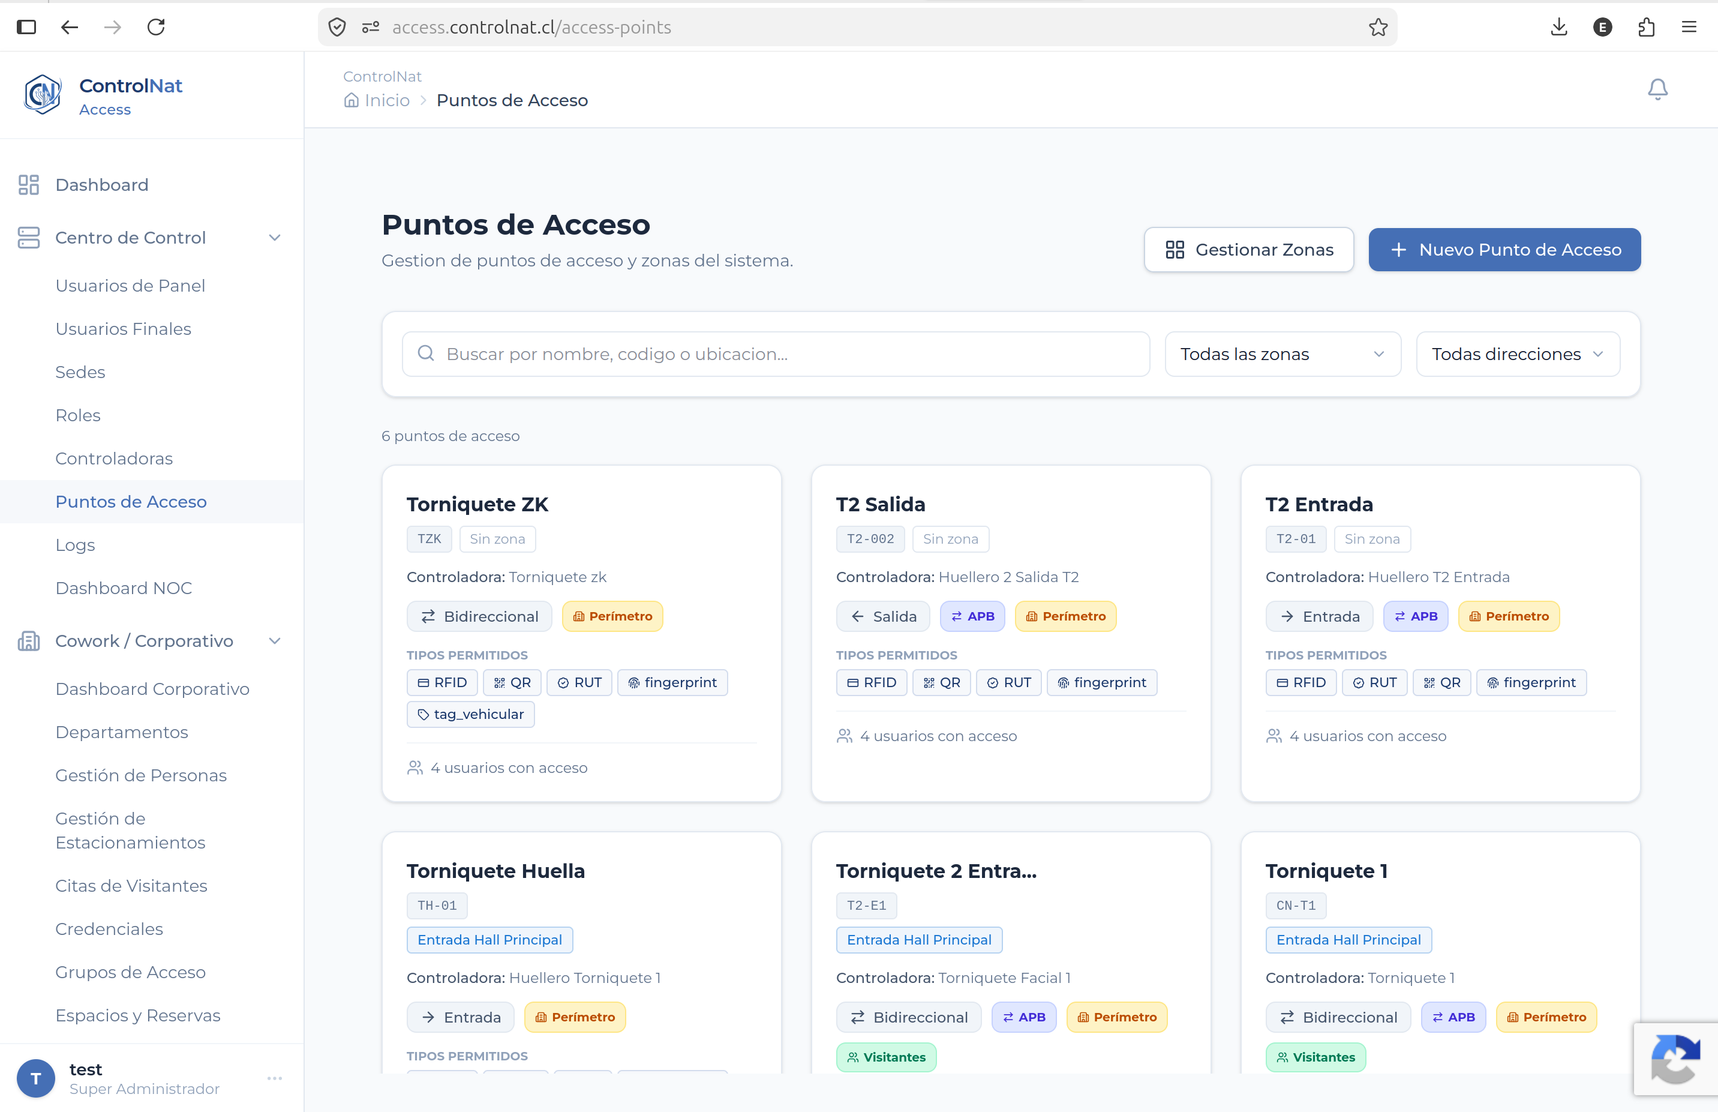Screen dimensions: 1718x1112
Task: Open the browser extensions puzzle icon
Action: (1647, 28)
